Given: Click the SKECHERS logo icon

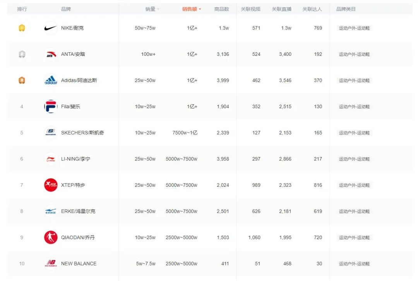Looking at the screenshot, I should (x=50, y=133).
